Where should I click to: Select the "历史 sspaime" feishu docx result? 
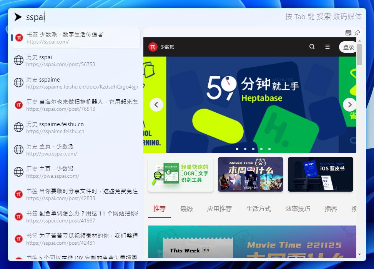[76, 83]
